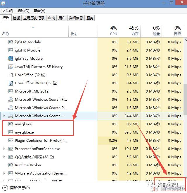Screen dimensions: 187x193
Task: Sort processes by the 磁盘 column
Action: click(x=151, y=31)
